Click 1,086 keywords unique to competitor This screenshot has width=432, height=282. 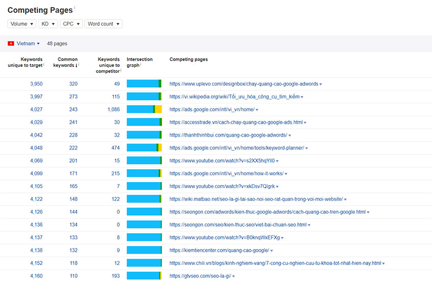click(114, 109)
